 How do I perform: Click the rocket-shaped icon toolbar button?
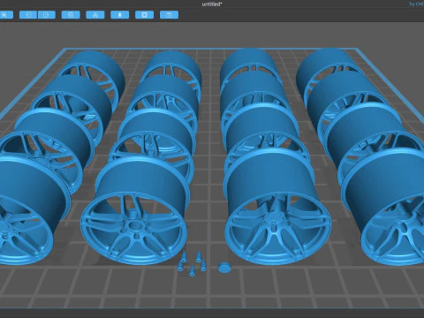coord(120,15)
